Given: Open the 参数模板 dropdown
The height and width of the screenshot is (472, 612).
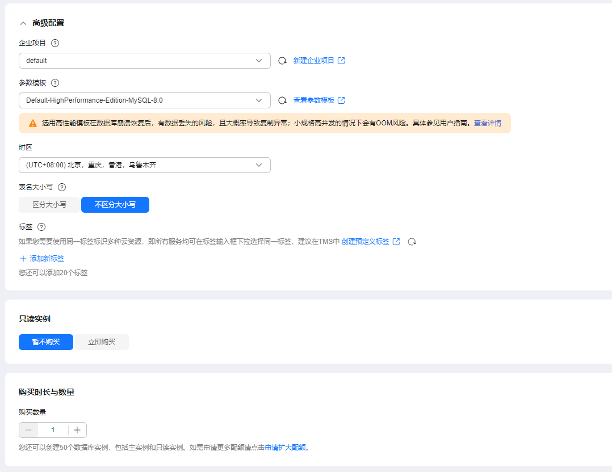Looking at the screenshot, I should 144,100.
